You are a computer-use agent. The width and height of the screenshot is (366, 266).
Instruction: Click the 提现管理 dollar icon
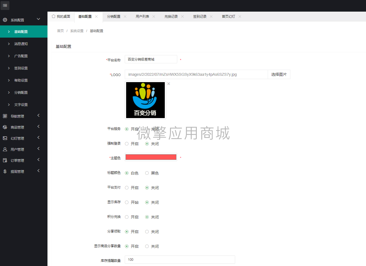point(5,171)
